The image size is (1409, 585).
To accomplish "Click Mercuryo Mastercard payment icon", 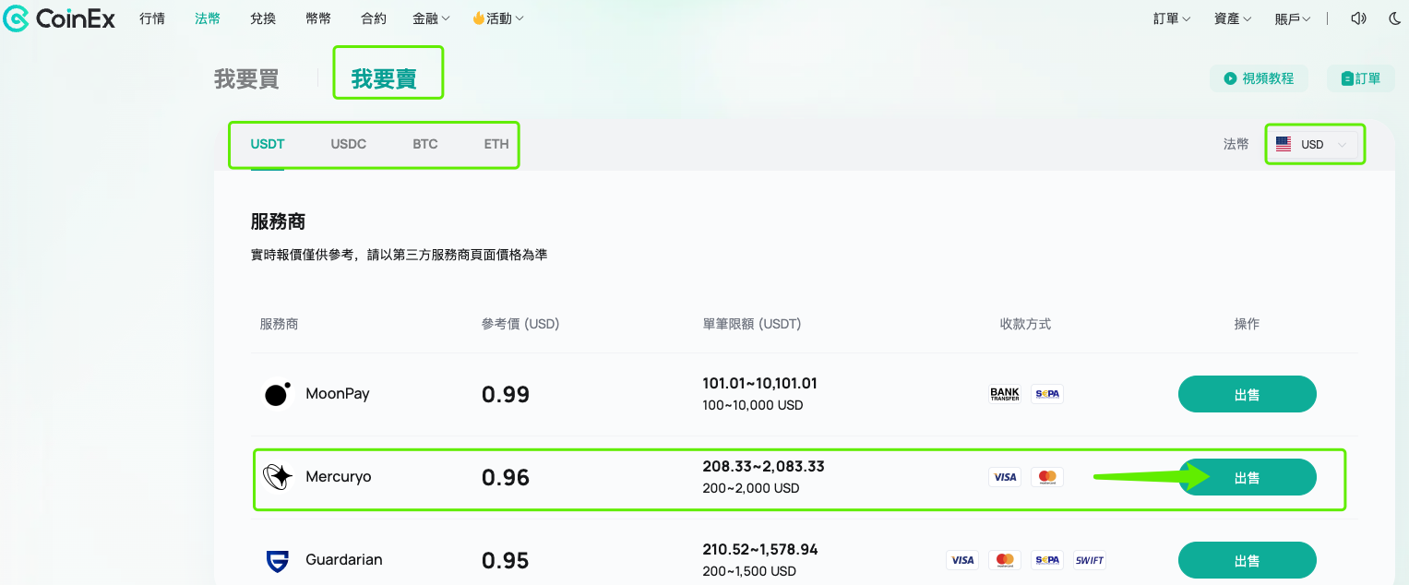I will point(1047,477).
